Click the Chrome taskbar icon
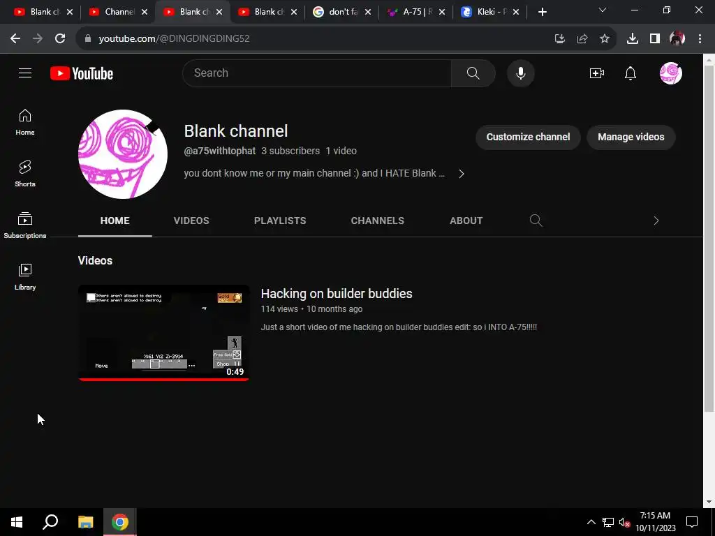The image size is (715, 536). point(120,522)
